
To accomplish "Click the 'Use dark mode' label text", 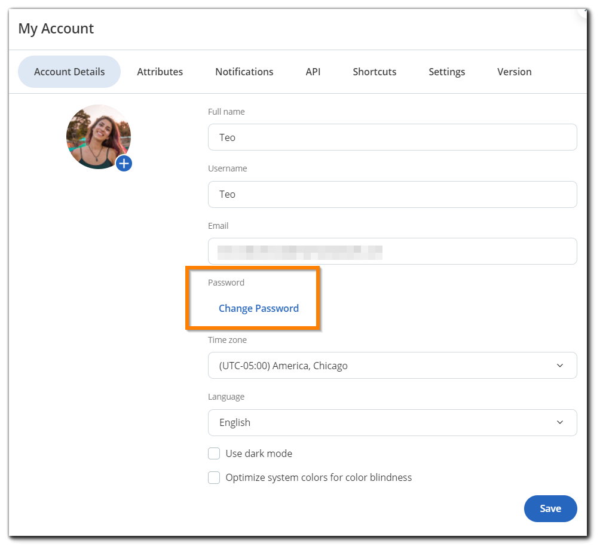I will click(259, 453).
